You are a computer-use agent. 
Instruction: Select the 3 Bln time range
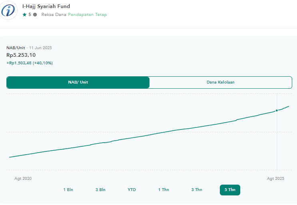100,190
